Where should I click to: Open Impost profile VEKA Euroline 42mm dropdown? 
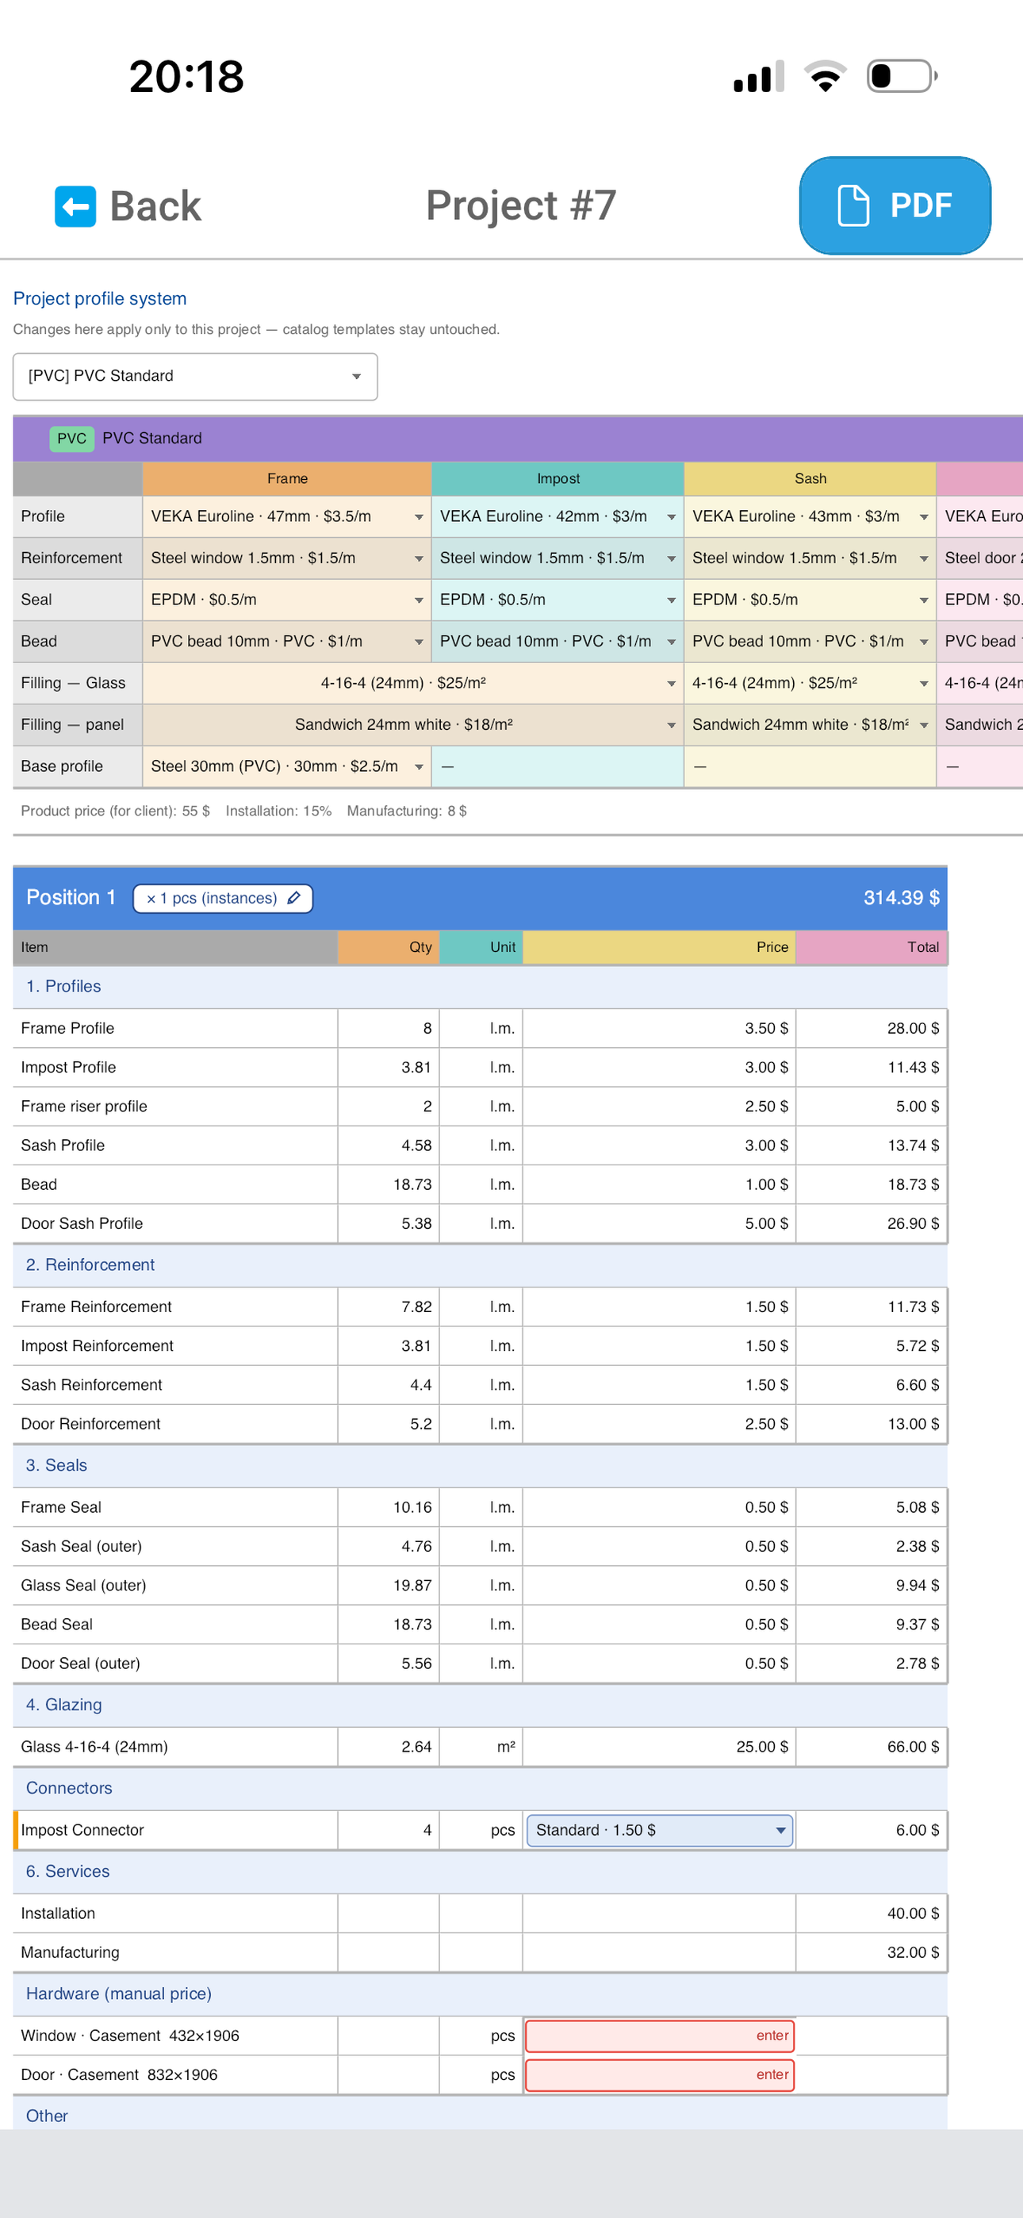pyautogui.click(x=558, y=516)
